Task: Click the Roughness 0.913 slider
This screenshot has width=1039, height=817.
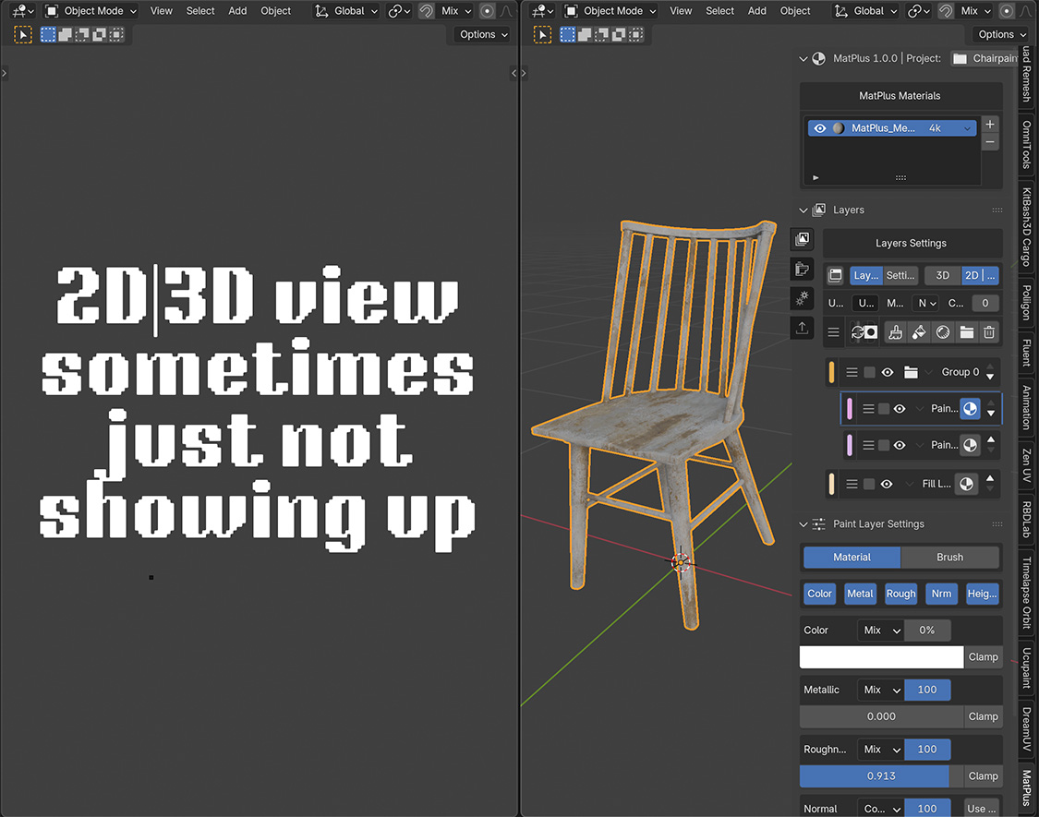Action: point(881,775)
